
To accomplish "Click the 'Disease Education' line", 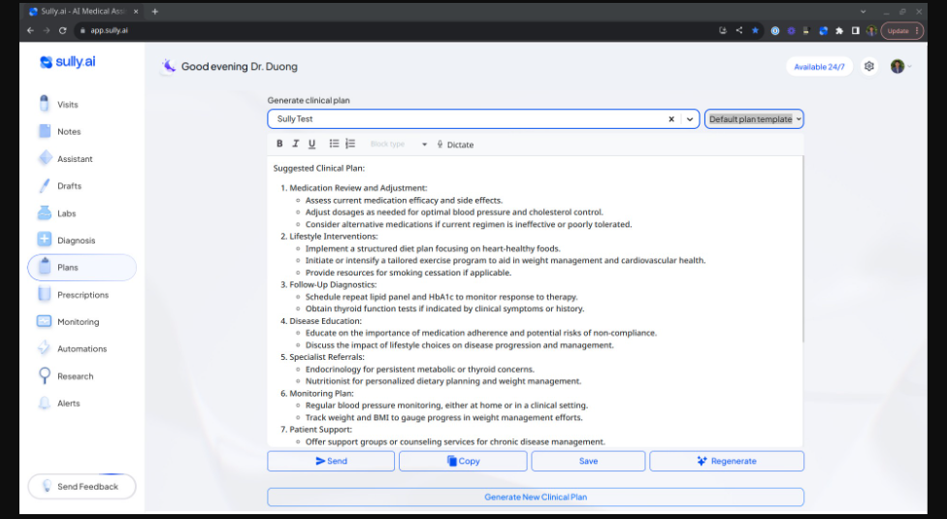I will click(x=326, y=320).
